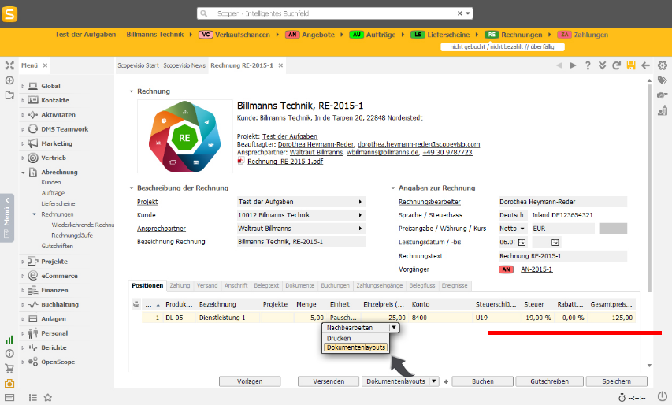Open the Dokumentenlayouts button dropdown arrow
This screenshot has width=672, height=405.
point(434,381)
